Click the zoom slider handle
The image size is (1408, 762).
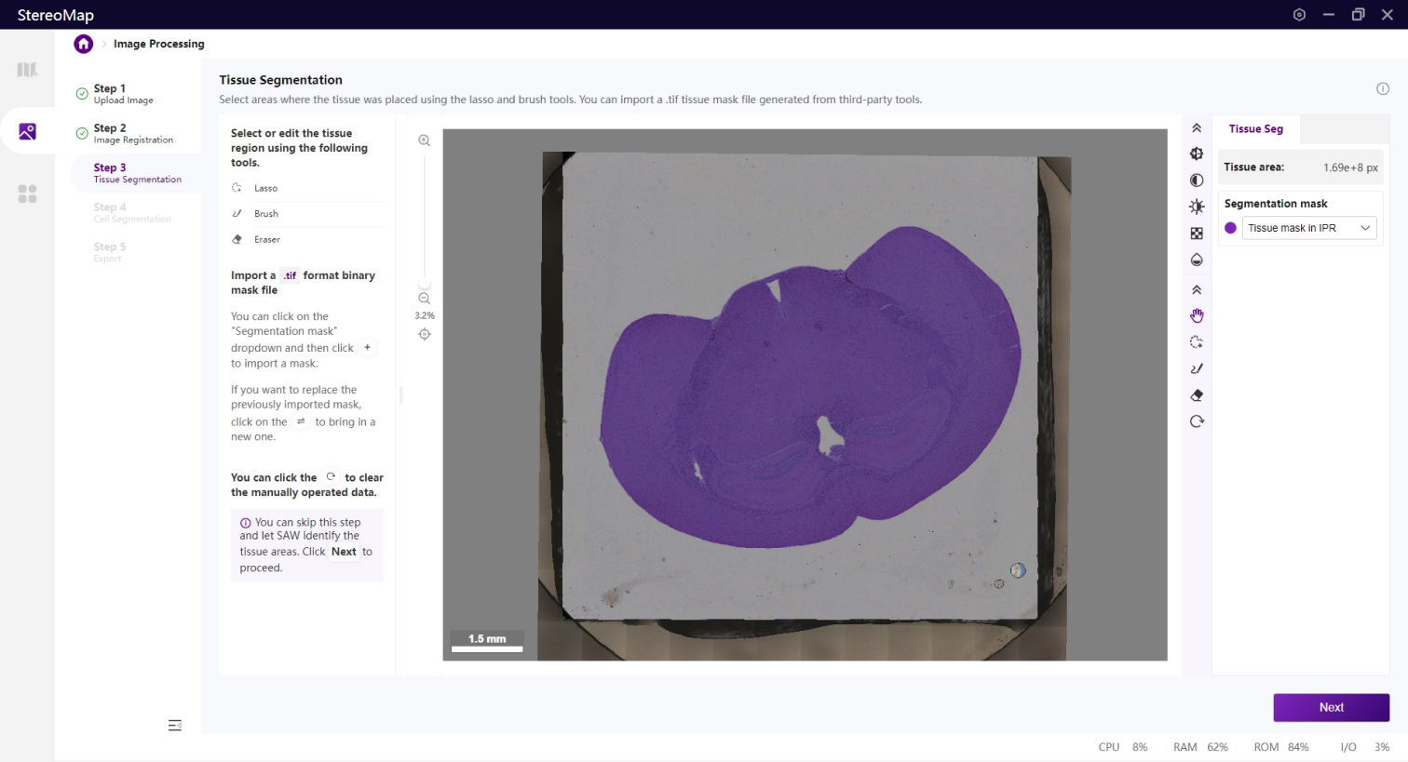pyautogui.click(x=425, y=284)
